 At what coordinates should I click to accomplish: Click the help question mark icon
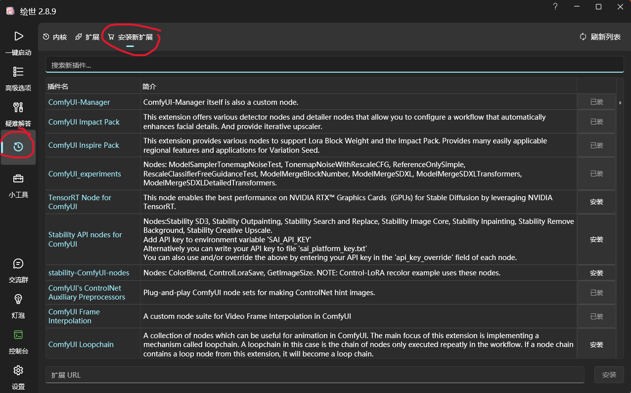[555, 6]
